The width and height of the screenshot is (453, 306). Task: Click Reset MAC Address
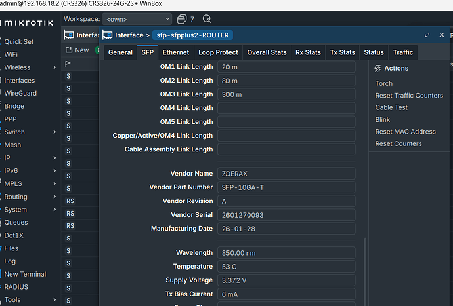coord(405,132)
